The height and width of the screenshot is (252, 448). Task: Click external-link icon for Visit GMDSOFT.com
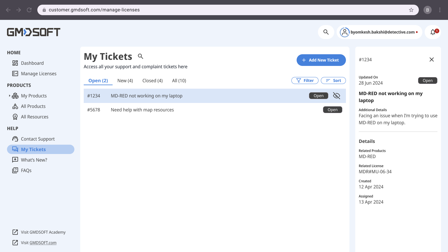[x=15, y=243]
